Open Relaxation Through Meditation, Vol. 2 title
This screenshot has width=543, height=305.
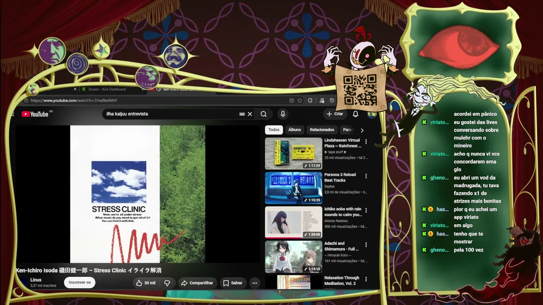coord(342,281)
